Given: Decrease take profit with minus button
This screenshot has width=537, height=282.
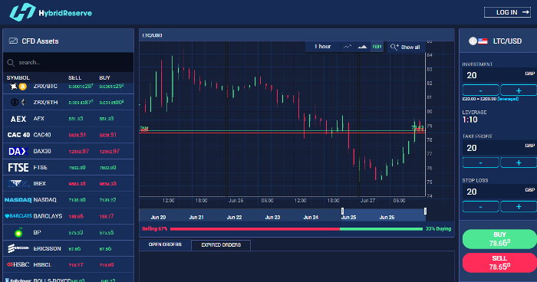Looking at the screenshot, I should 480,162.
